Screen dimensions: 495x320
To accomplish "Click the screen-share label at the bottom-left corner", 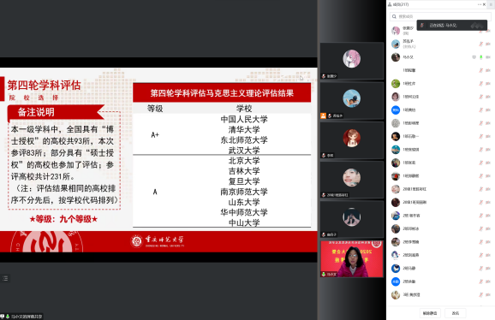I will pyautogui.click(x=21, y=317).
